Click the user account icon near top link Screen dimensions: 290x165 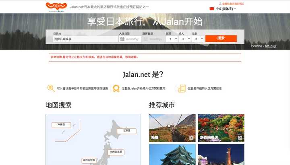tap(220, 4)
